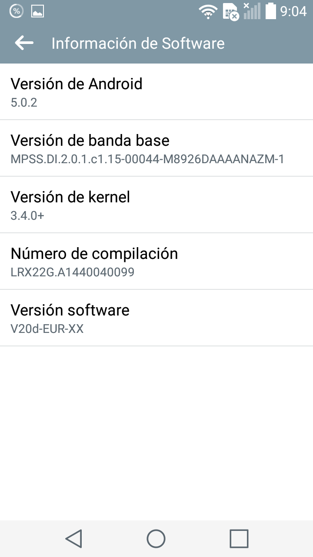Tap the Android back navigation triangle

[x=74, y=539]
